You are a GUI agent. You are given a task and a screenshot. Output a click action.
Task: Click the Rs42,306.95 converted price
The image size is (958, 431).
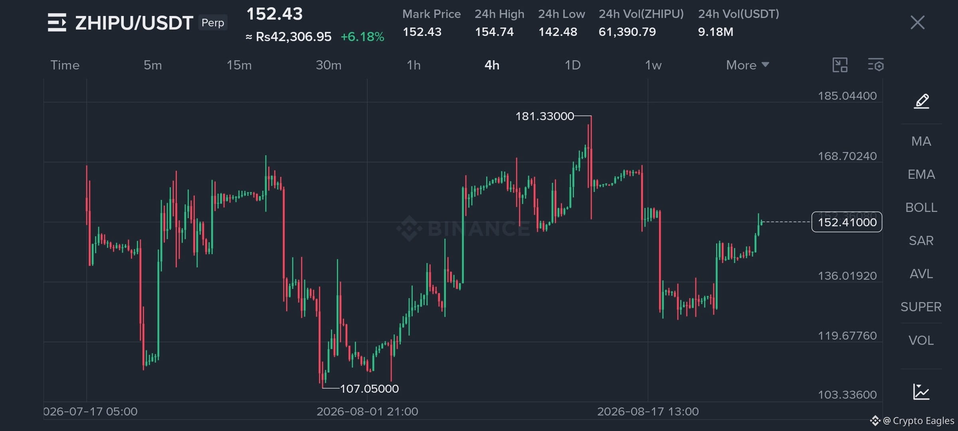pyautogui.click(x=293, y=37)
